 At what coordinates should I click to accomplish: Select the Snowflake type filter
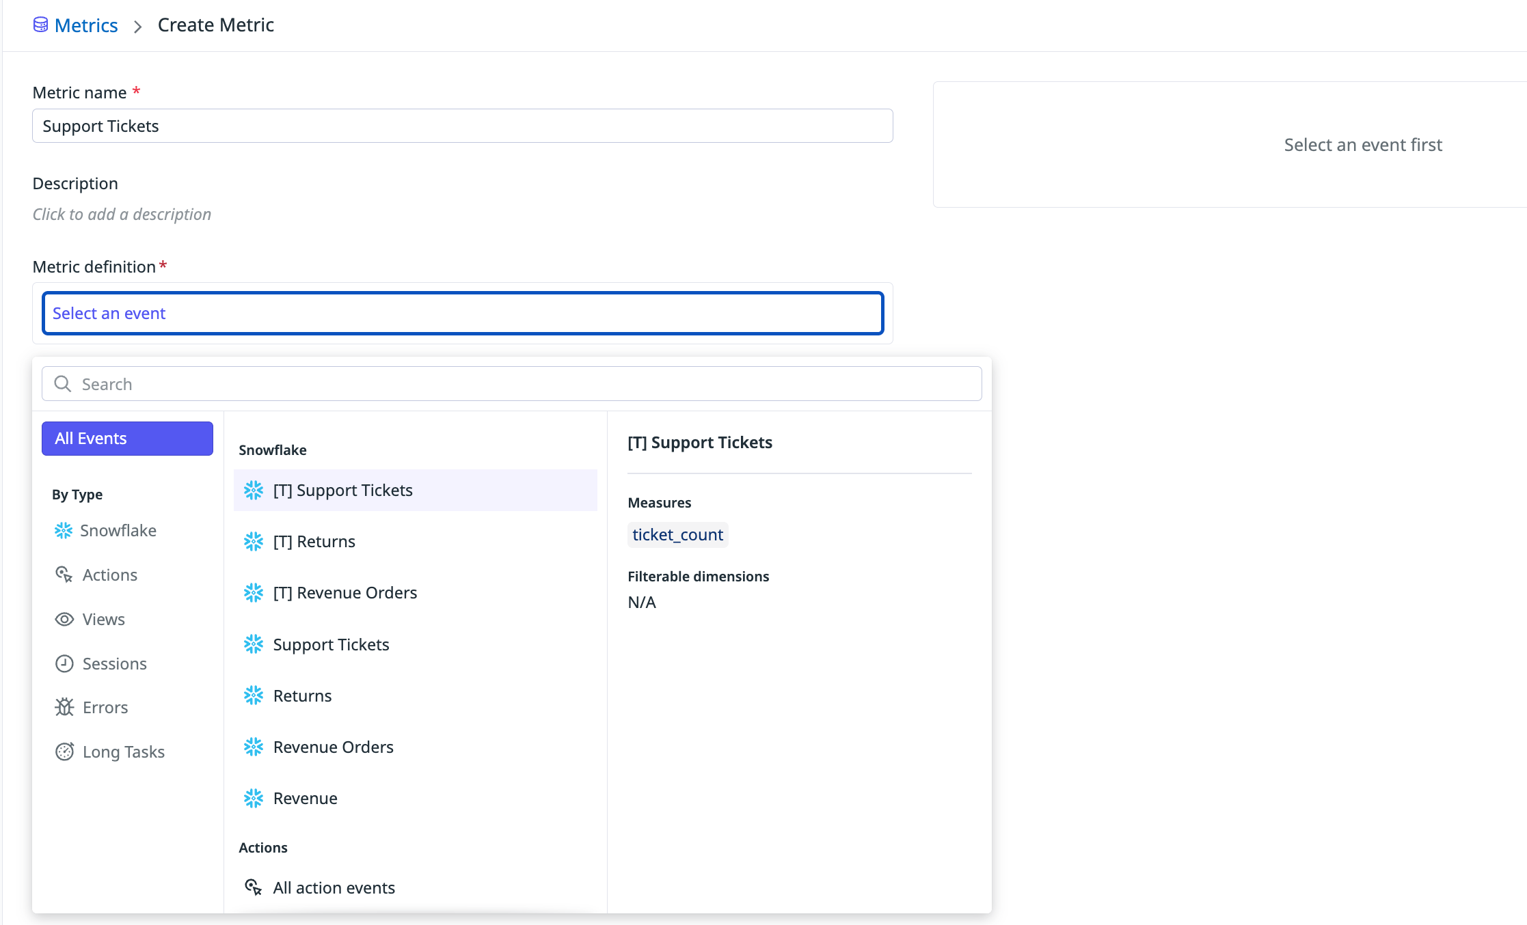click(118, 530)
